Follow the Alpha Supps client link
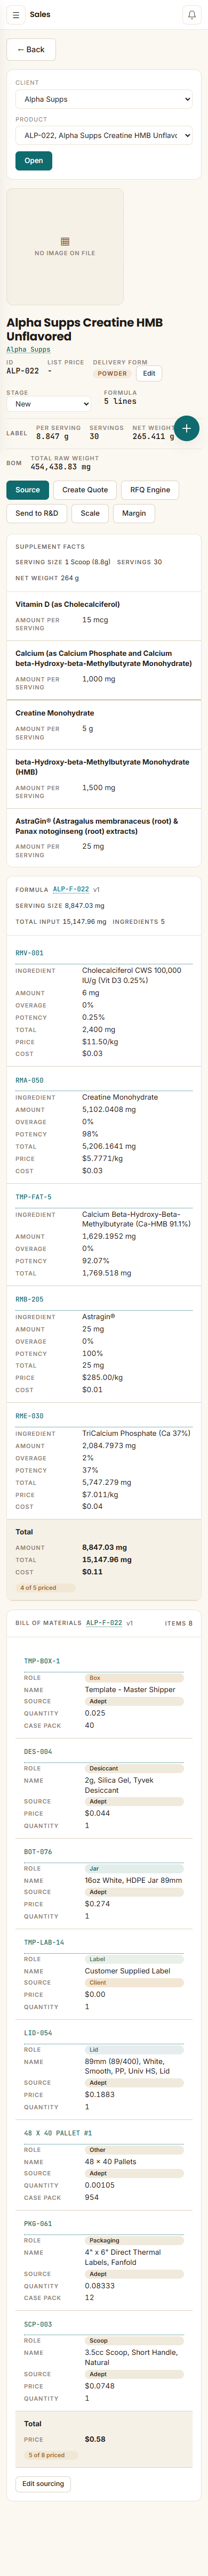The width and height of the screenshot is (208, 2576). pos(29,350)
